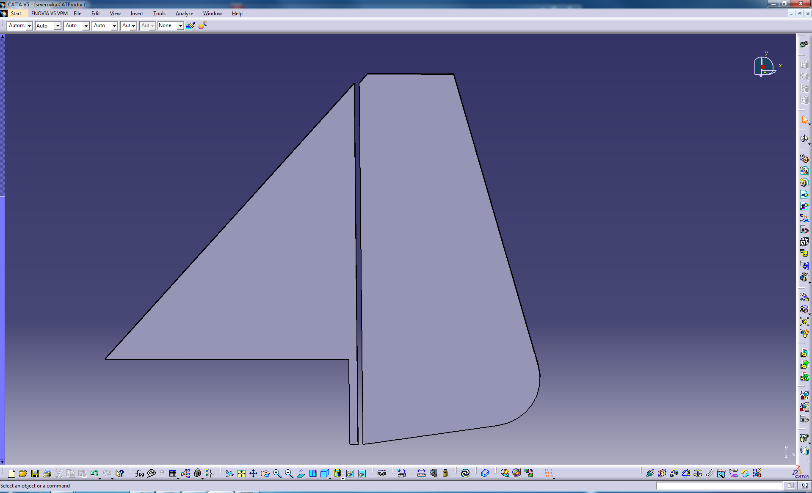Open the ENOVIA V5 VPM menu

coord(49,14)
